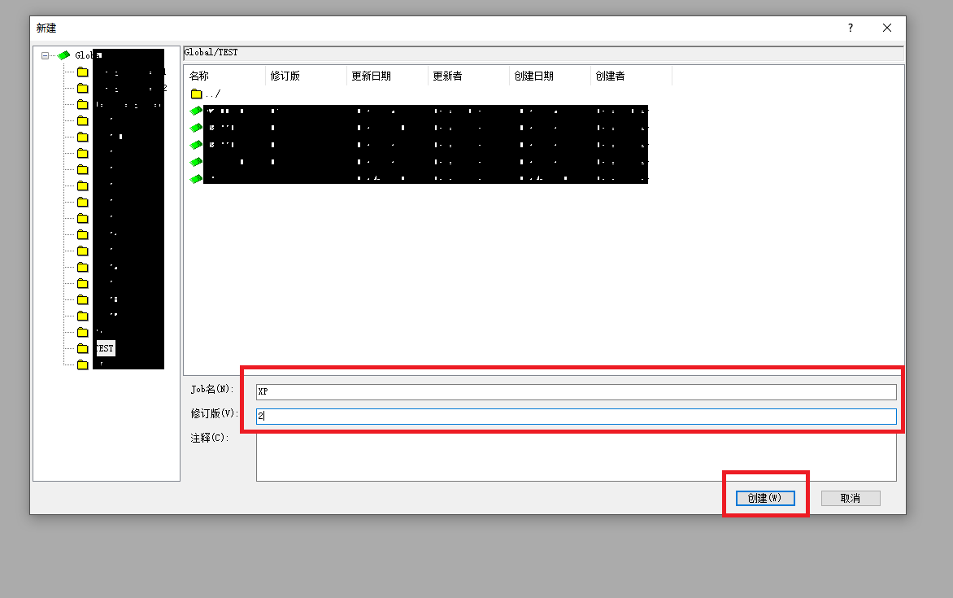This screenshot has height=598, width=953.
Task: Select the third green job icon in list
Action: tap(196, 145)
